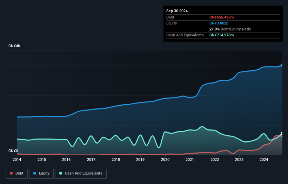Click the blue Equity endpoint marker
Image resolution: width=288 pixels, height=184 pixels.
282,65
